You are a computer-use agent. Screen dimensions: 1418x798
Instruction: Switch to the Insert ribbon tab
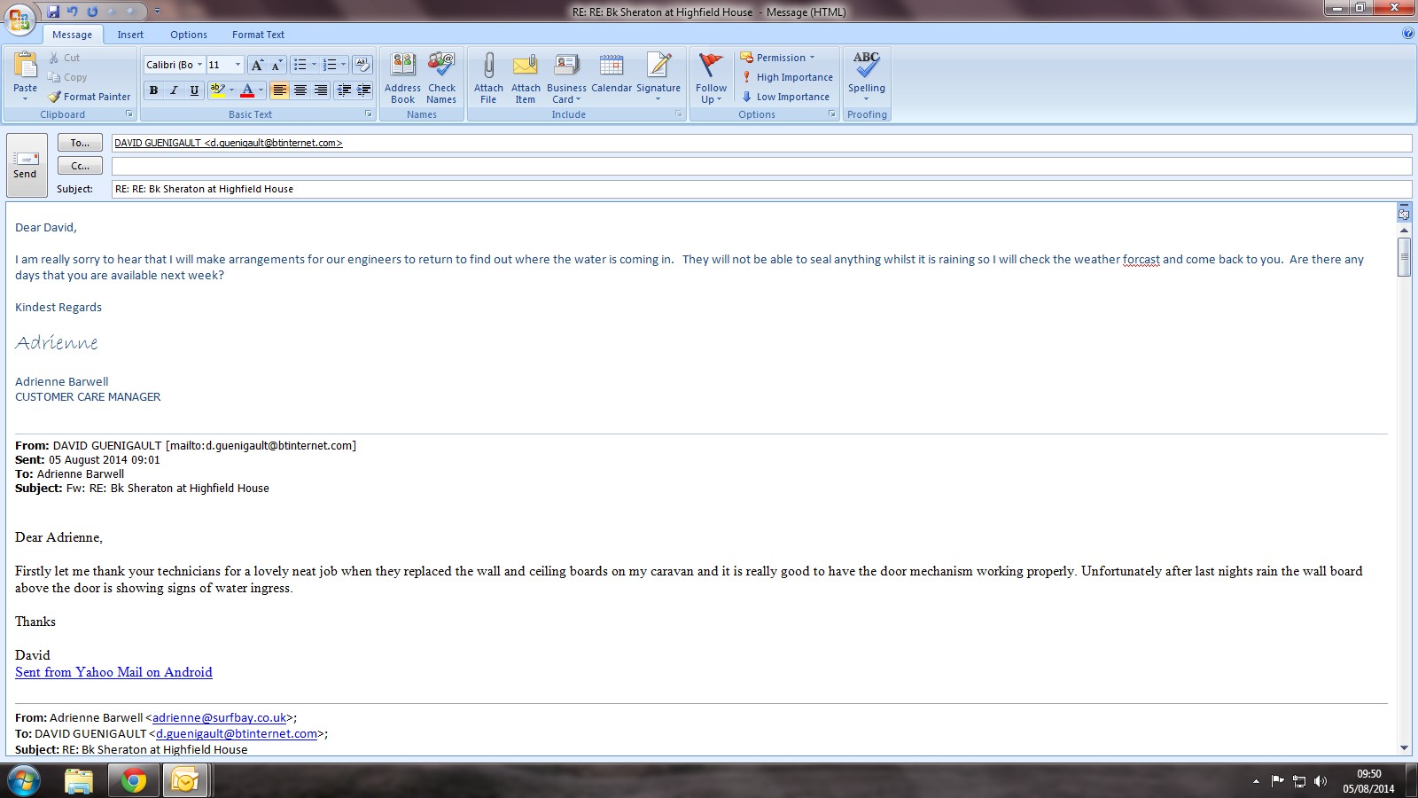pyautogui.click(x=130, y=35)
